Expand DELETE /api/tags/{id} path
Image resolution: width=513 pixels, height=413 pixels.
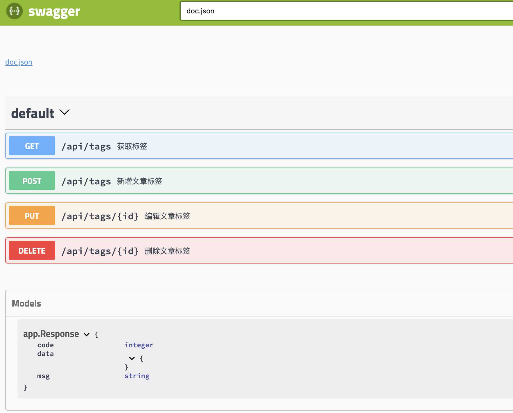100,251
